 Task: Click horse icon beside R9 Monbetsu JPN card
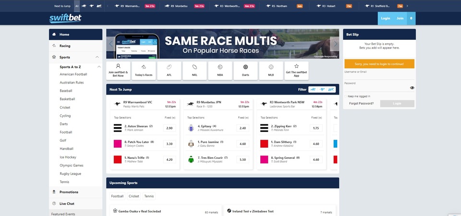191,104
